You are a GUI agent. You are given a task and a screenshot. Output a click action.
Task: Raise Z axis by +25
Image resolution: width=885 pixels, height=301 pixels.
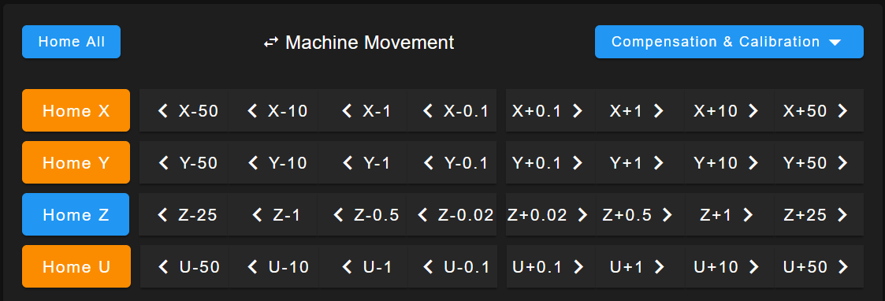click(819, 214)
